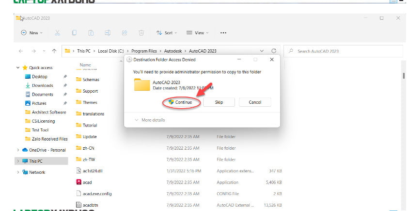This screenshot has width=408, height=211.
Task: Open the New dropdown menu
Action: click(x=31, y=33)
